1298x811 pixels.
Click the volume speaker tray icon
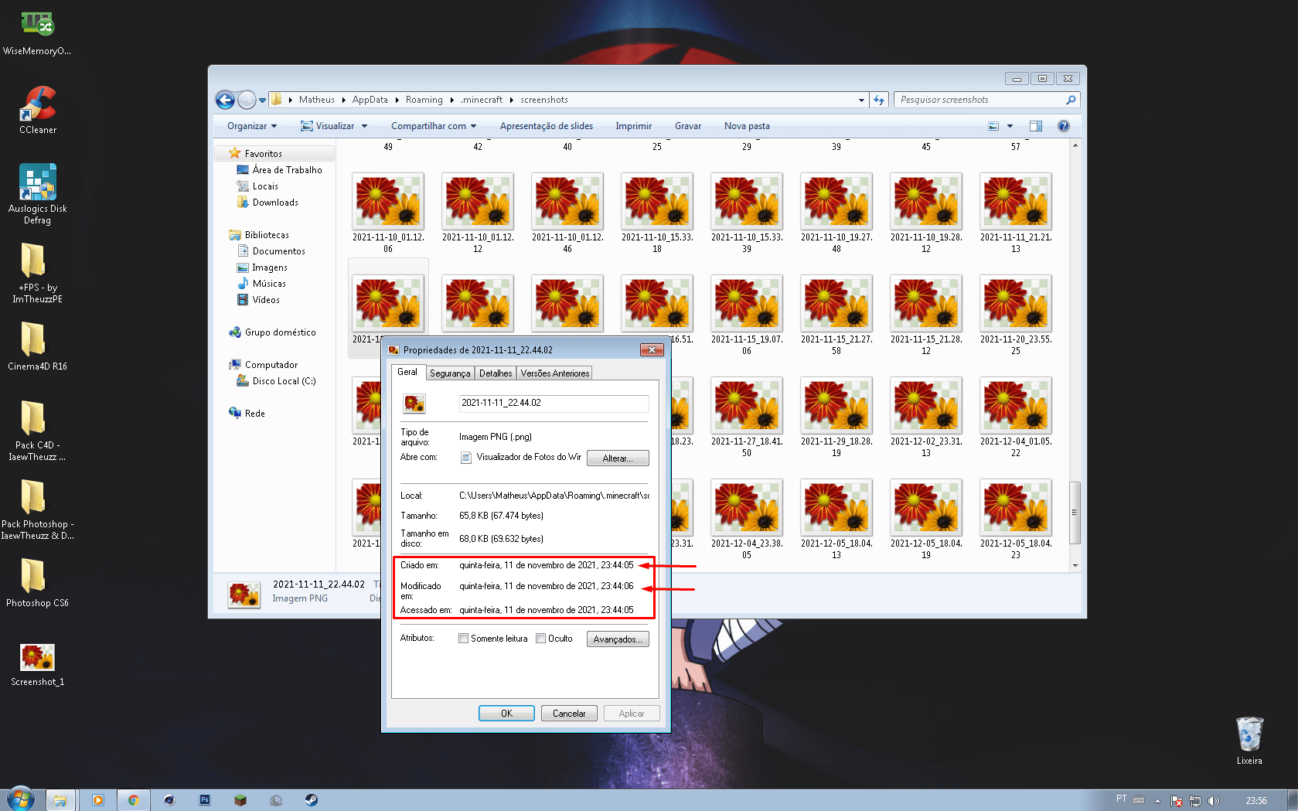[x=1213, y=801]
